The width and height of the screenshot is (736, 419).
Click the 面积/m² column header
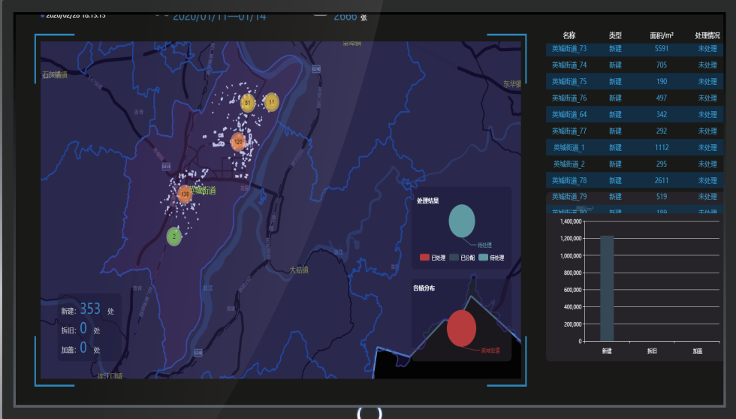662,35
